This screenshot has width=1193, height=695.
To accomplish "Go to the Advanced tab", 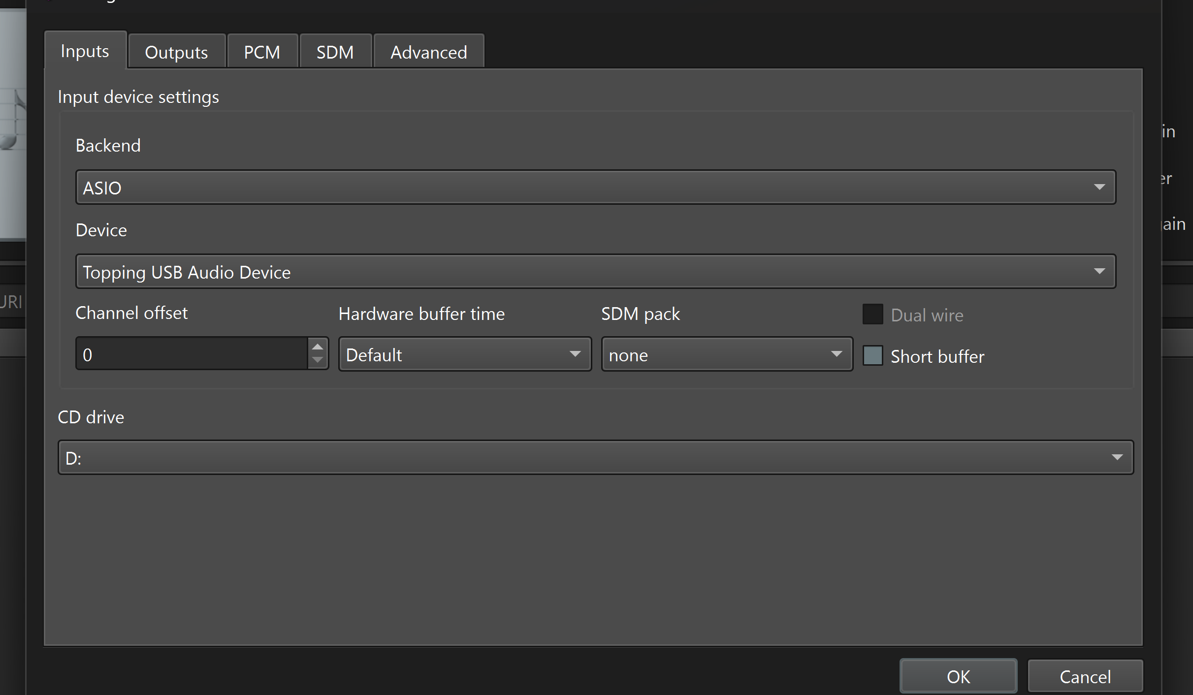I will [x=429, y=51].
